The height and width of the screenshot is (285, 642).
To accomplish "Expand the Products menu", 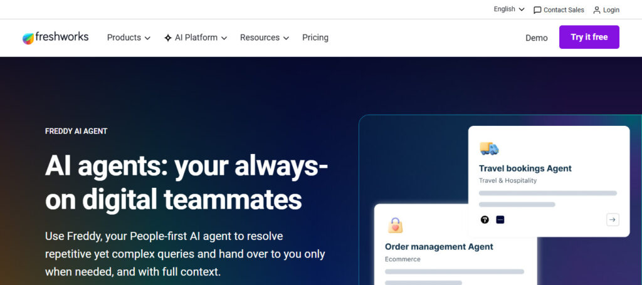I will coord(129,38).
